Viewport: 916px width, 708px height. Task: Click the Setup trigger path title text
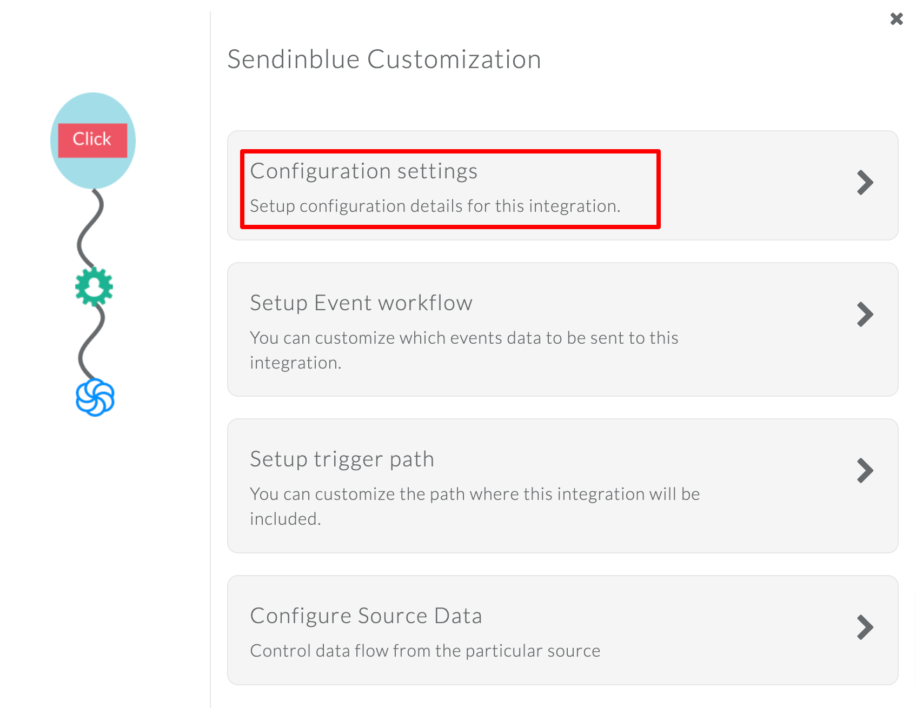point(342,459)
